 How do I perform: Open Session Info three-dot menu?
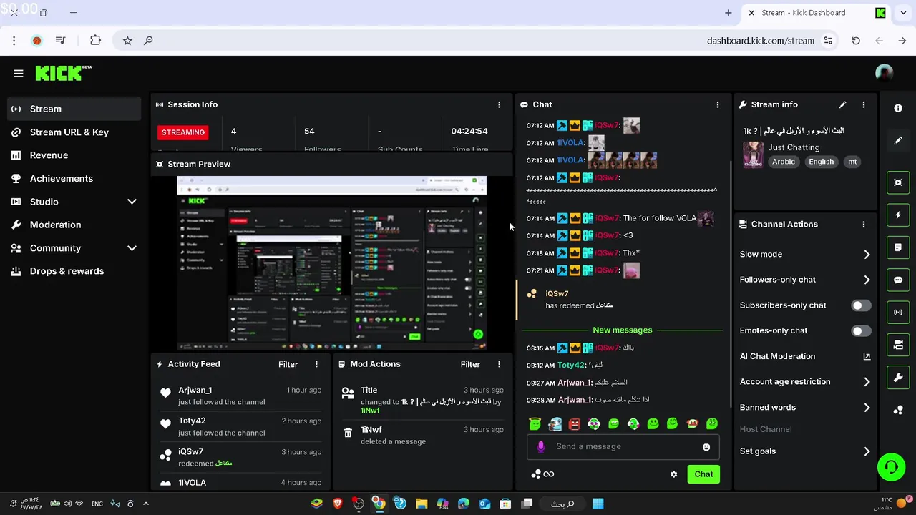coord(500,104)
